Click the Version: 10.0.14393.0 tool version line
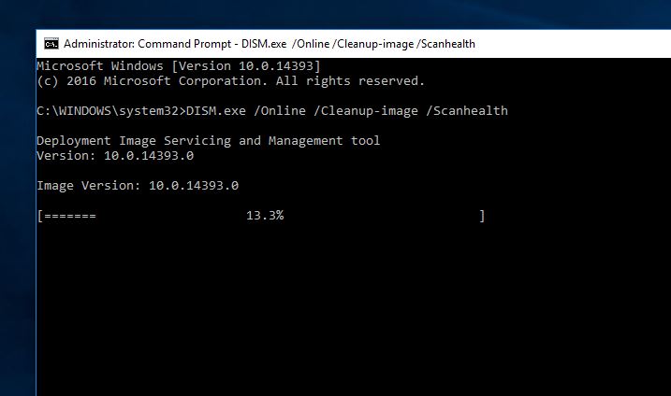The height and width of the screenshot is (396, 671). (114, 156)
